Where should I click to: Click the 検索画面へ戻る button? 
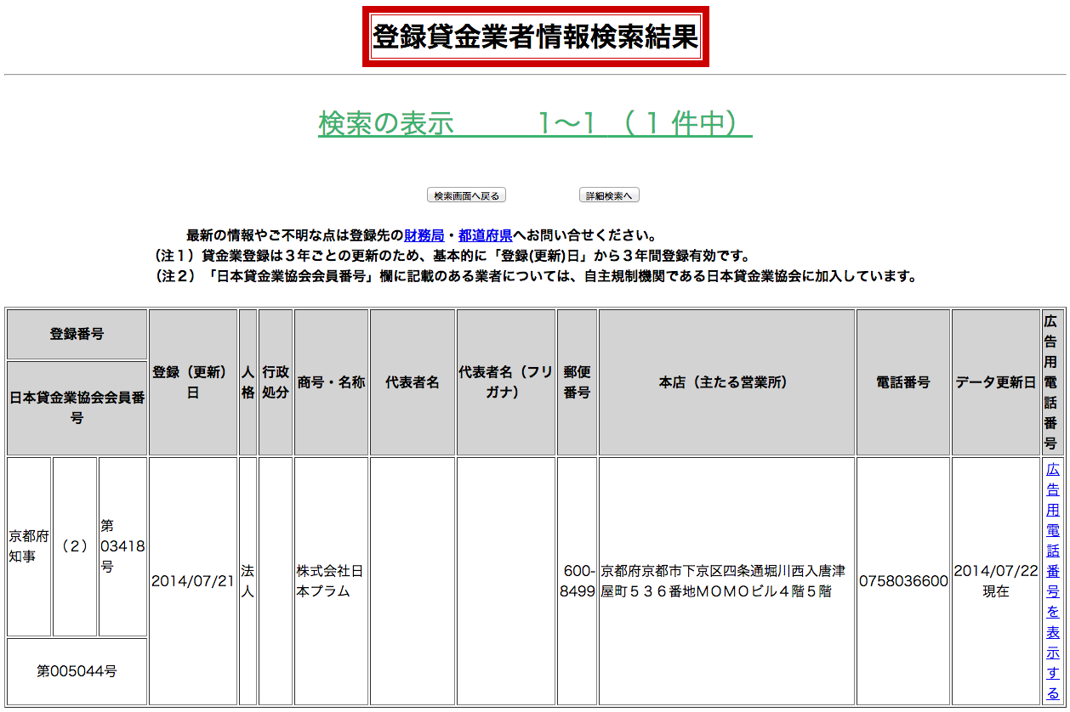pyautogui.click(x=468, y=195)
